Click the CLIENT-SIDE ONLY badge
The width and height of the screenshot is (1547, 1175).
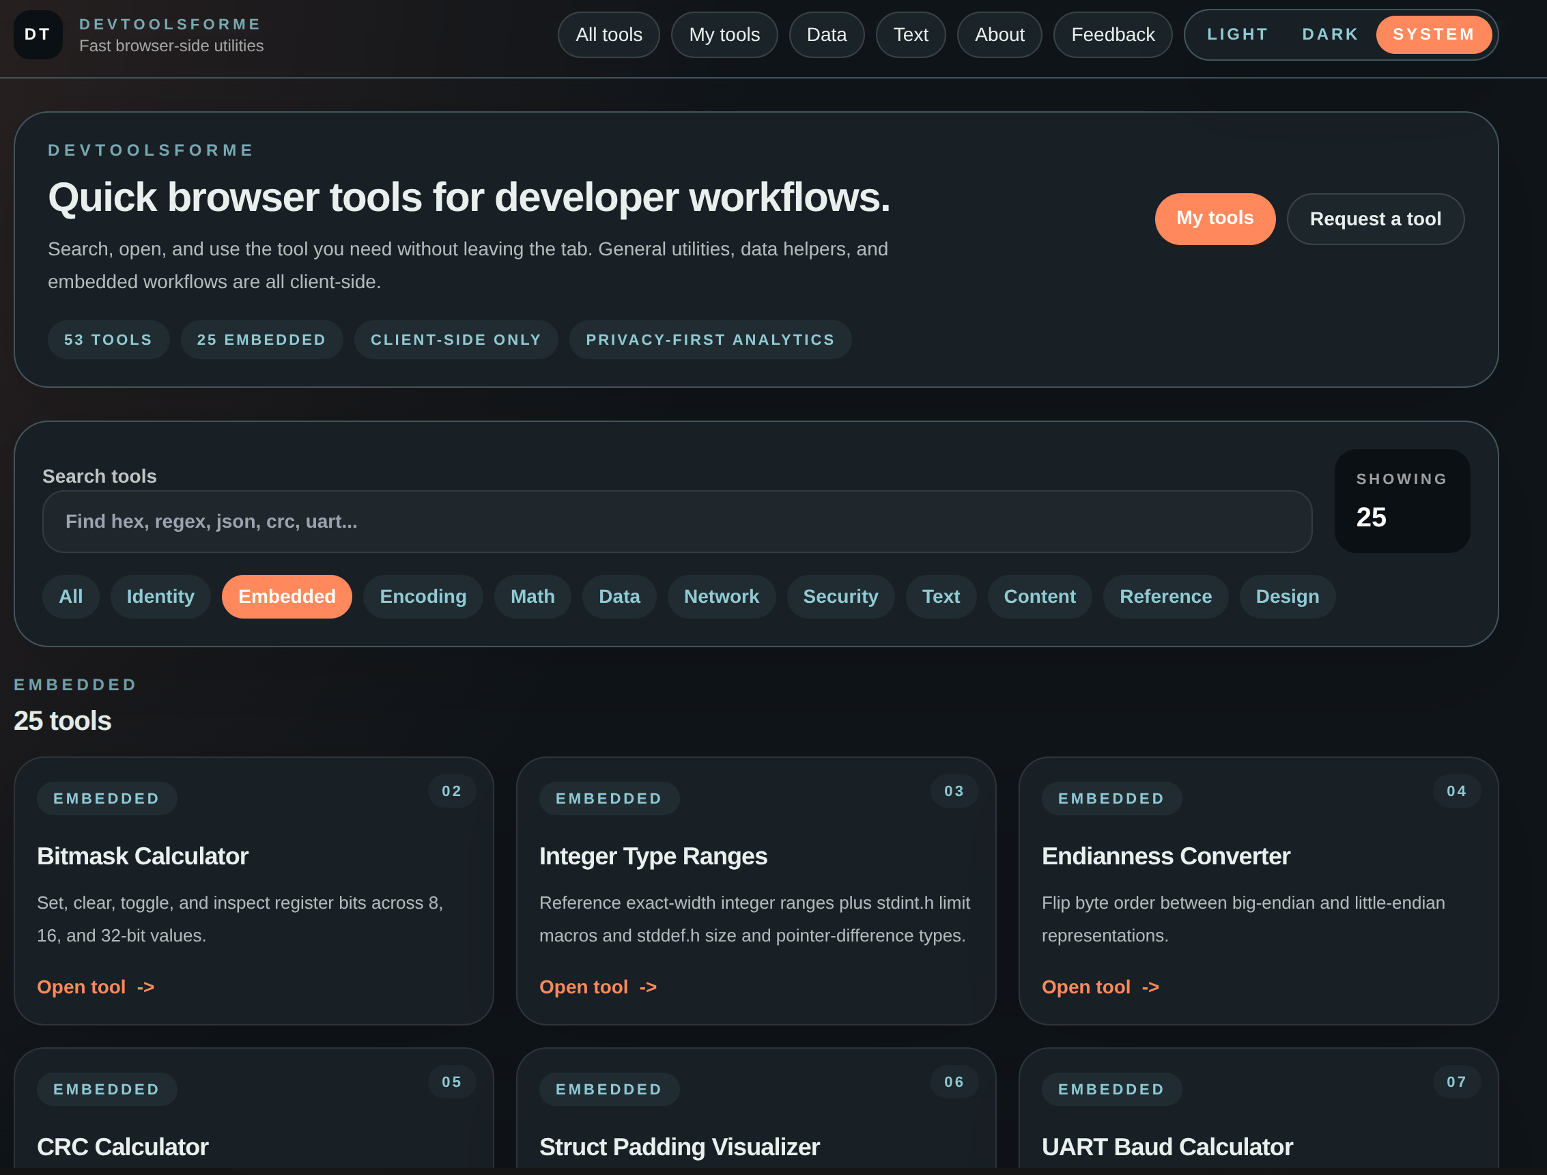tap(456, 340)
